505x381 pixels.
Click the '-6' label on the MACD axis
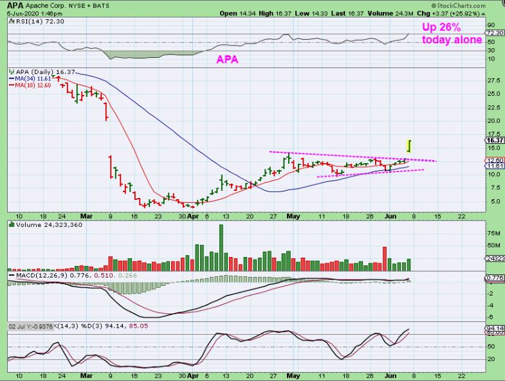coord(491,317)
